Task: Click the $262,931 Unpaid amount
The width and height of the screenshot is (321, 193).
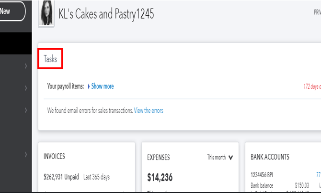Action: [x=61, y=177]
